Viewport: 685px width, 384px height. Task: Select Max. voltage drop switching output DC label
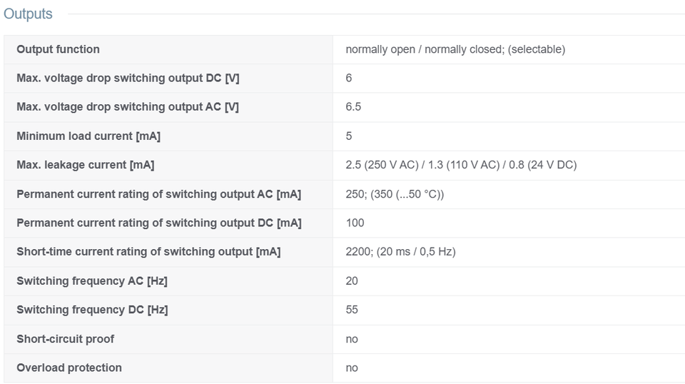128,79
